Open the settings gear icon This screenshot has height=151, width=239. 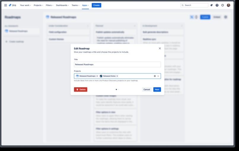pyautogui.click(x=222, y=5)
